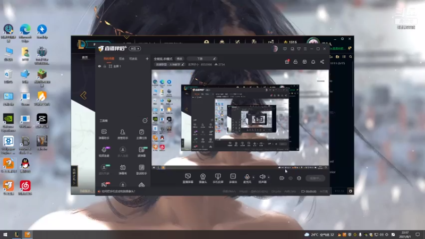Open NetEase Cloud Music red icon
425x239 pixels.
pos(25,188)
